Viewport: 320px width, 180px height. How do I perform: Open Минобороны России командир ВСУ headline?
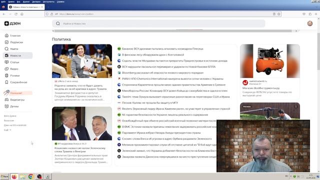point(174,90)
